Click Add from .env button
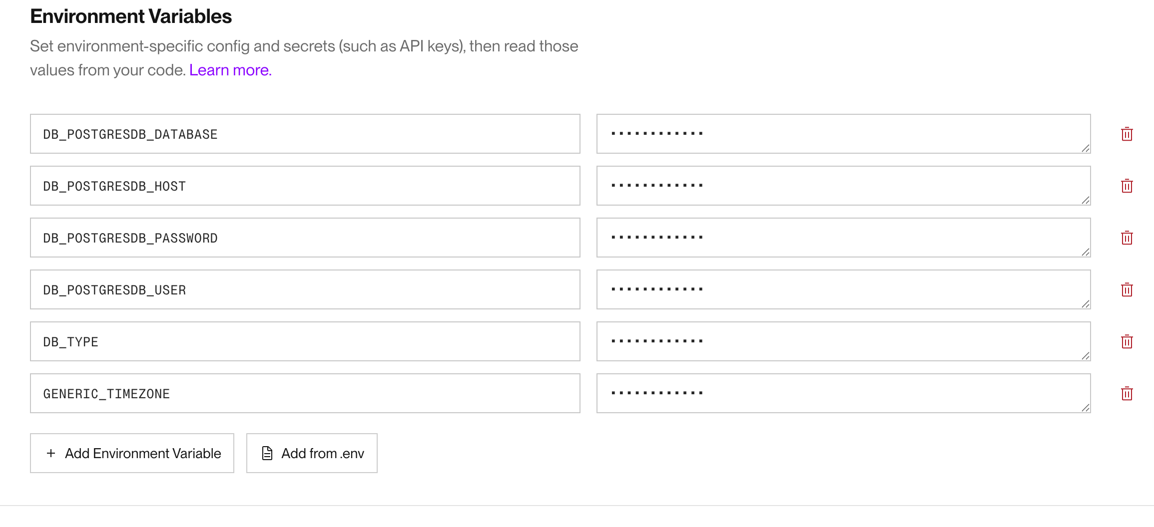Image resolution: width=1154 pixels, height=527 pixels. [x=322, y=453]
